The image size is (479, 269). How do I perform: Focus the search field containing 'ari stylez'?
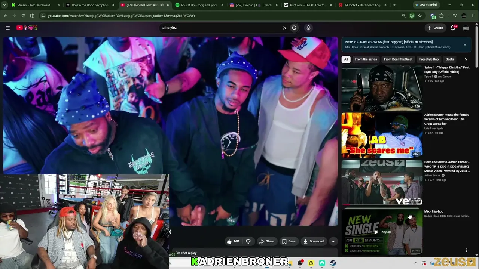[x=221, y=28]
